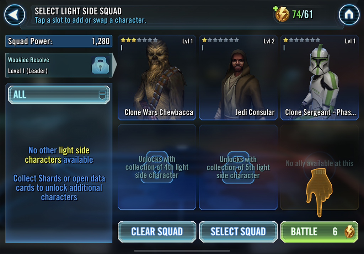The height and width of the screenshot is (254, 364).
Task: Select the Clone Wars Chewbacca card
Action: pos(157,77)
